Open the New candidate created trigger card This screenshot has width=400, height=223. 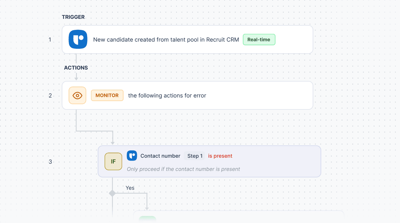coord(187,39)
